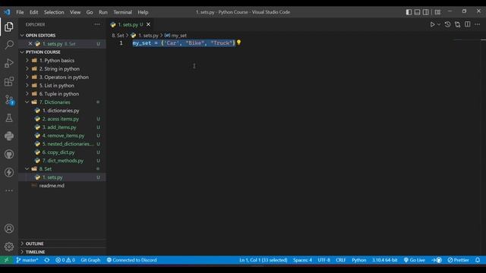Close sets.py in Open Editors
The height and width of the screenshot is (273, 486).
(x=30, y=44)
